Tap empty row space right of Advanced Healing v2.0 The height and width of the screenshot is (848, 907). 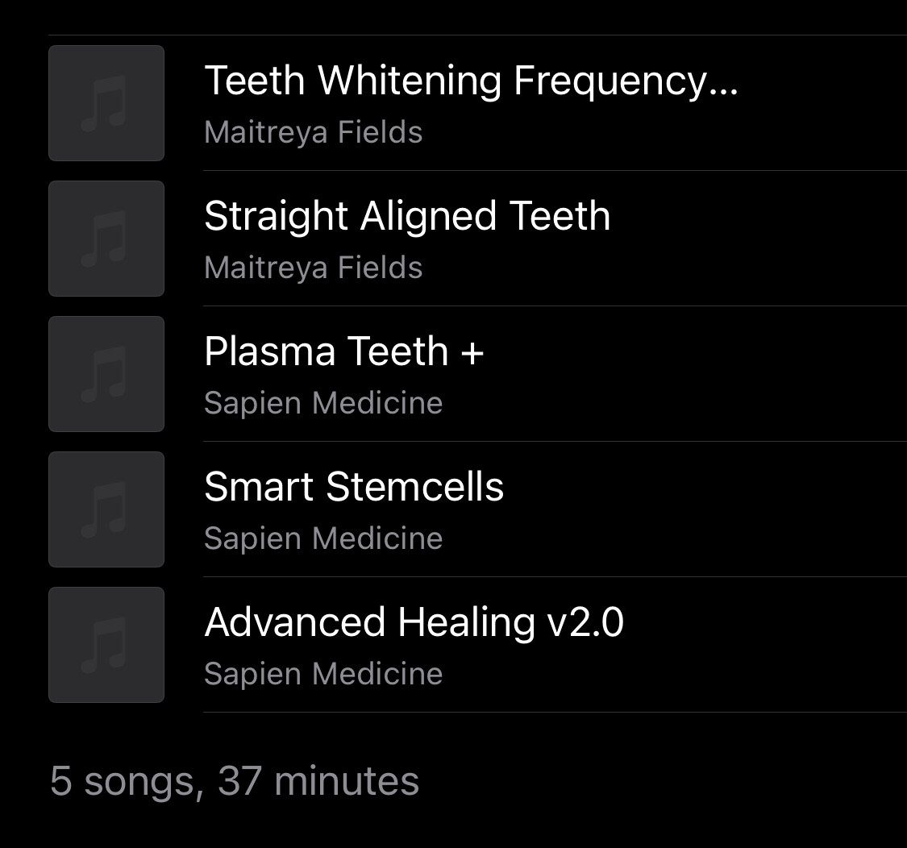click(766, 645)
